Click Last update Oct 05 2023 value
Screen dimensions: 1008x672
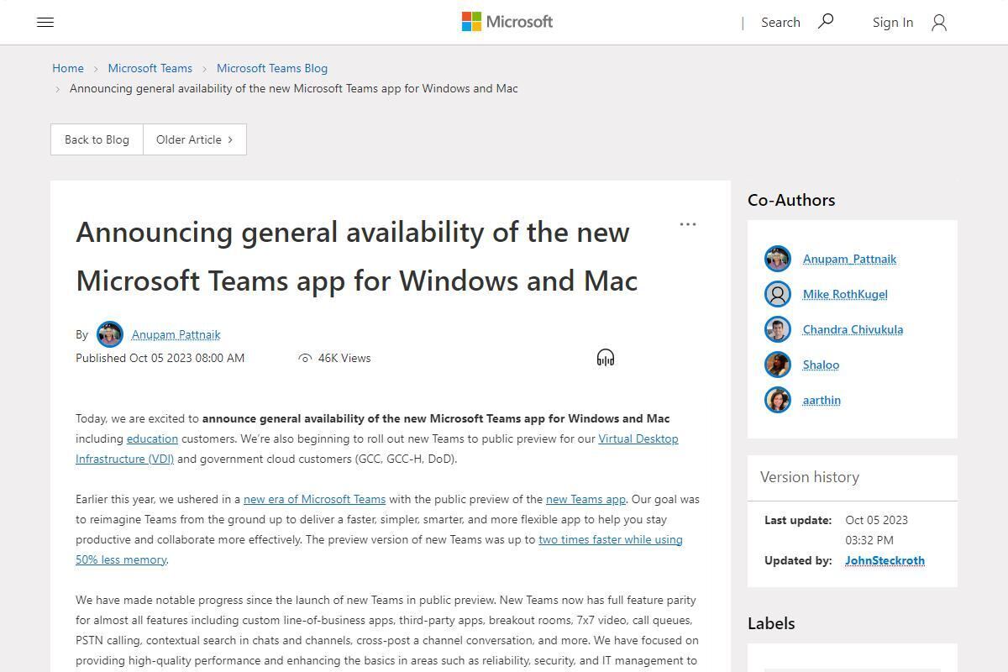tap(876, 530)
